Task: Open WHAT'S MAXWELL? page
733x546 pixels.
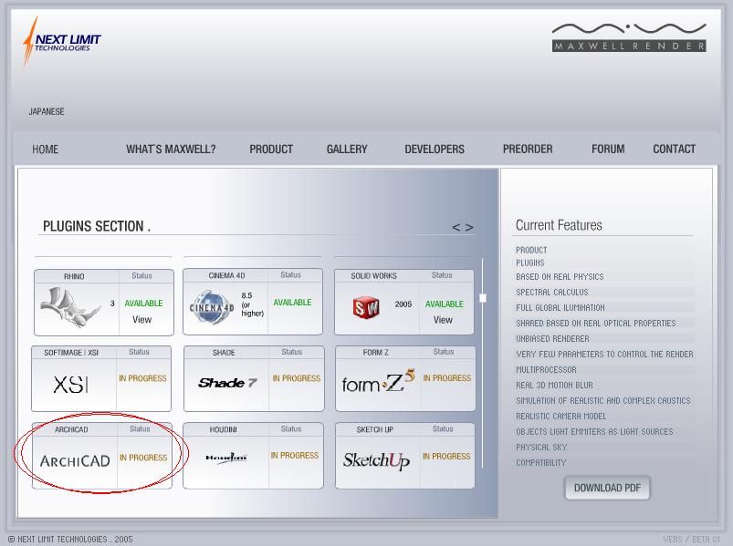Action: tap(171, 149)
